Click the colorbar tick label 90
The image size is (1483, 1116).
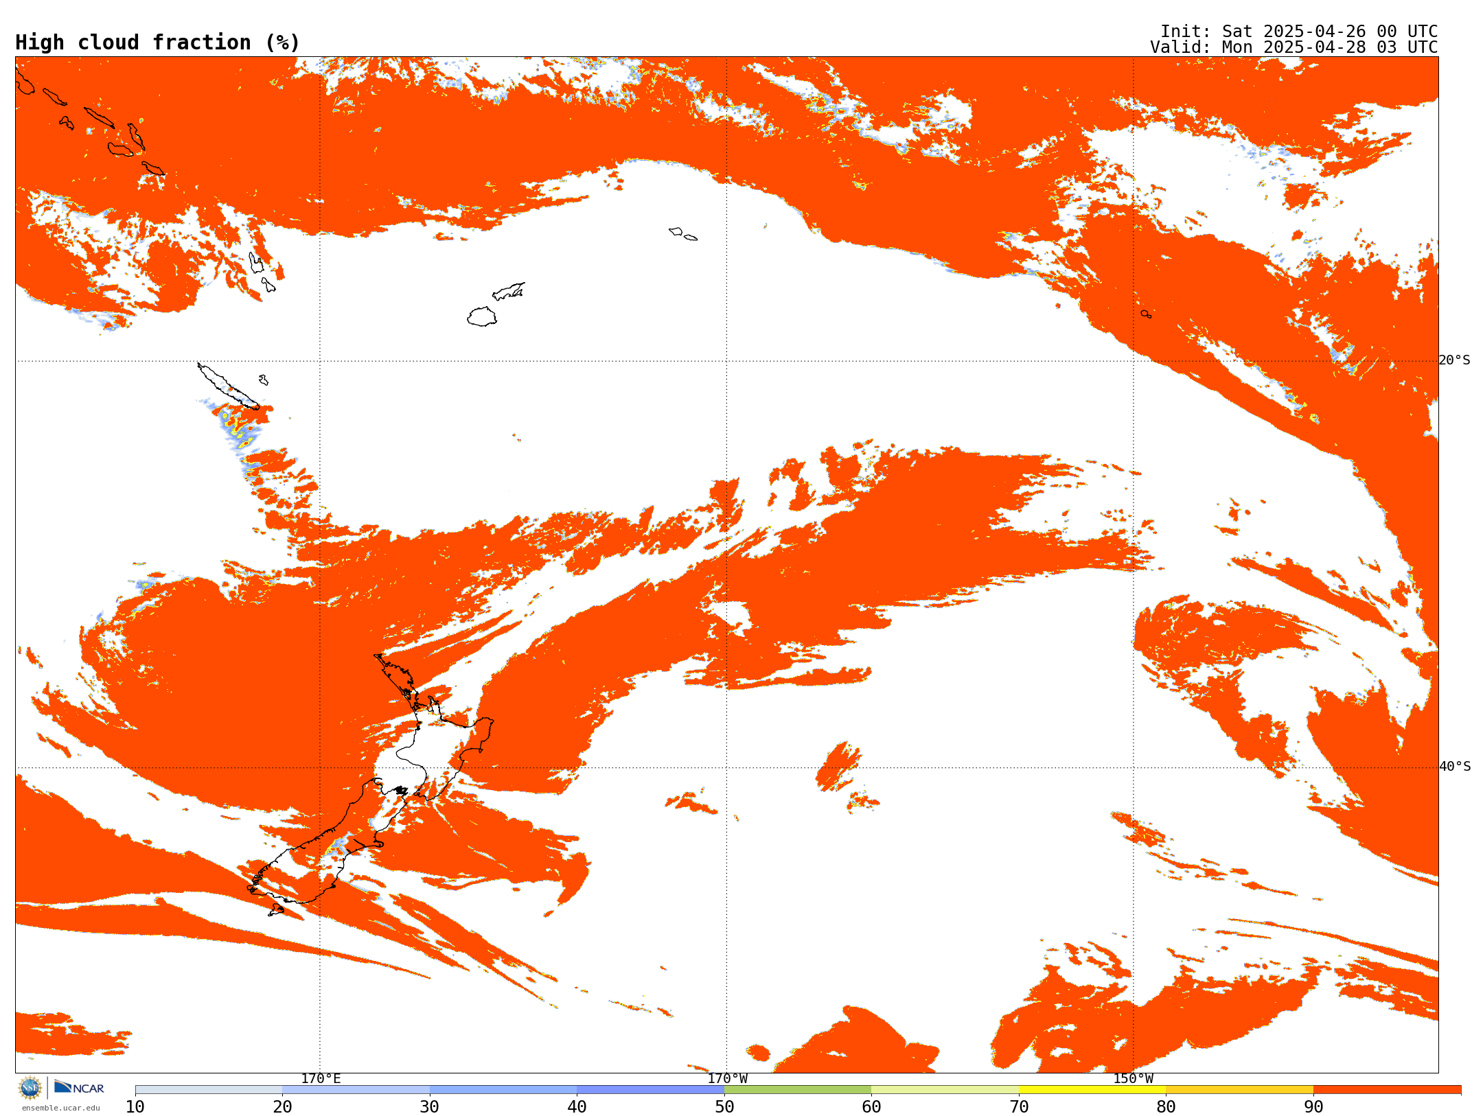(x=1313, y=1106)
